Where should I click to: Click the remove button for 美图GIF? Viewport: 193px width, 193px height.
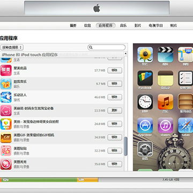[115, 137]
